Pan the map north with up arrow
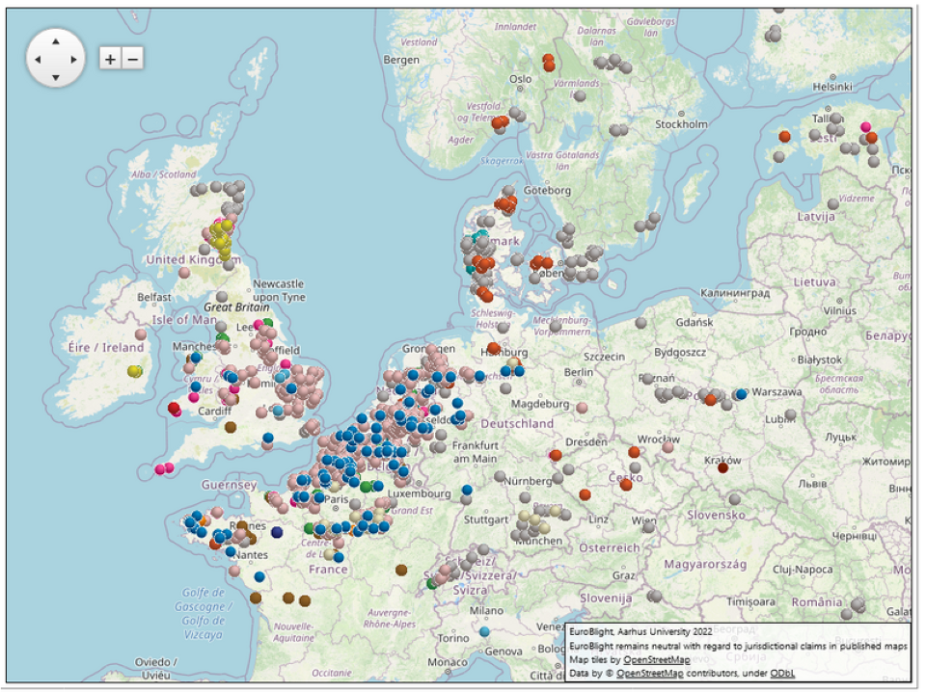Viewport: 926px width, 692px height. tap(56, 41)
